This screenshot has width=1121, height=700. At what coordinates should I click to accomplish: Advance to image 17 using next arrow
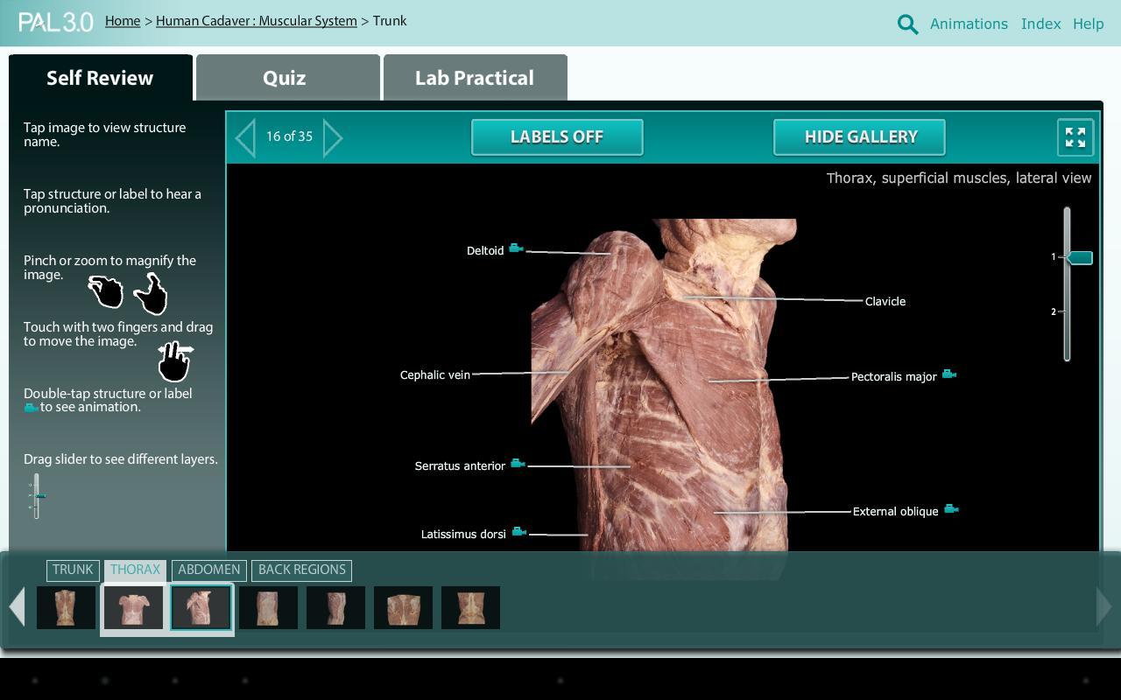pos(334,136)
